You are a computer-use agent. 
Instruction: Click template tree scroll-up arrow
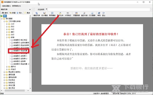tap(30, 16)
